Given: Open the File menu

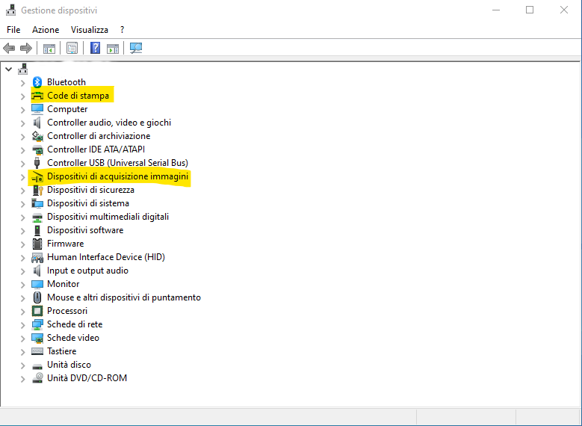Looking at the screenshot, I should (13, 30).
